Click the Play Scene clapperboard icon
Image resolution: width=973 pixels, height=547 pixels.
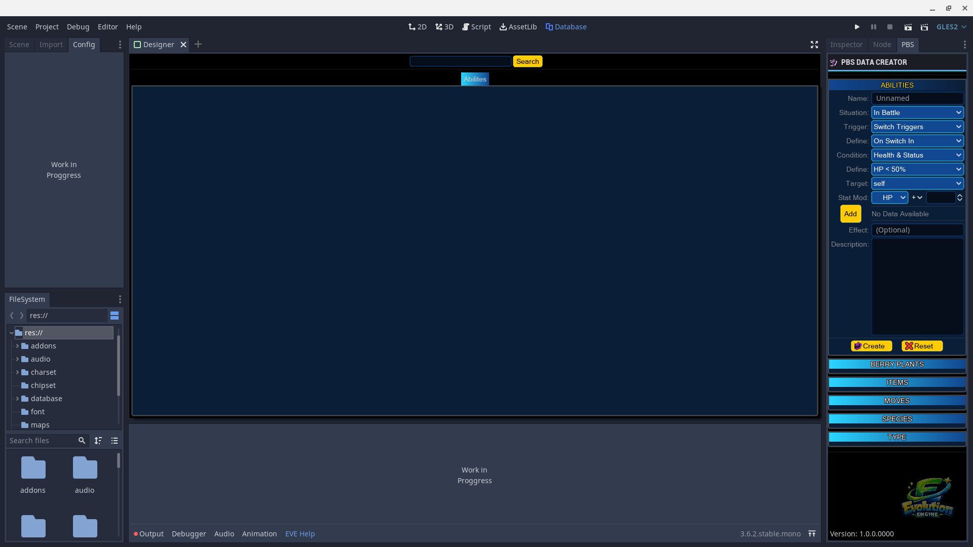click(x=908, y=27)
